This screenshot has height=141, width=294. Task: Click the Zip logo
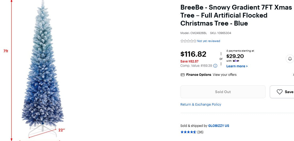pyautogui.click(x=236, y=61)
